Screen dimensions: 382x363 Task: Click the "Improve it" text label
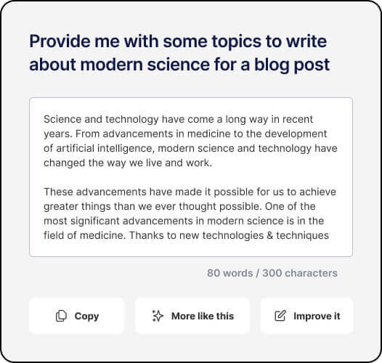(x=317, y=317)
